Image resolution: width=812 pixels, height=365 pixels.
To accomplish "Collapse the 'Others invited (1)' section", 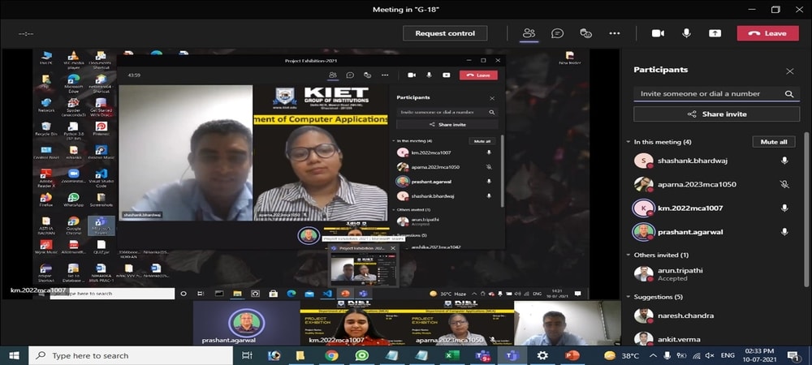I will point(628,255).
